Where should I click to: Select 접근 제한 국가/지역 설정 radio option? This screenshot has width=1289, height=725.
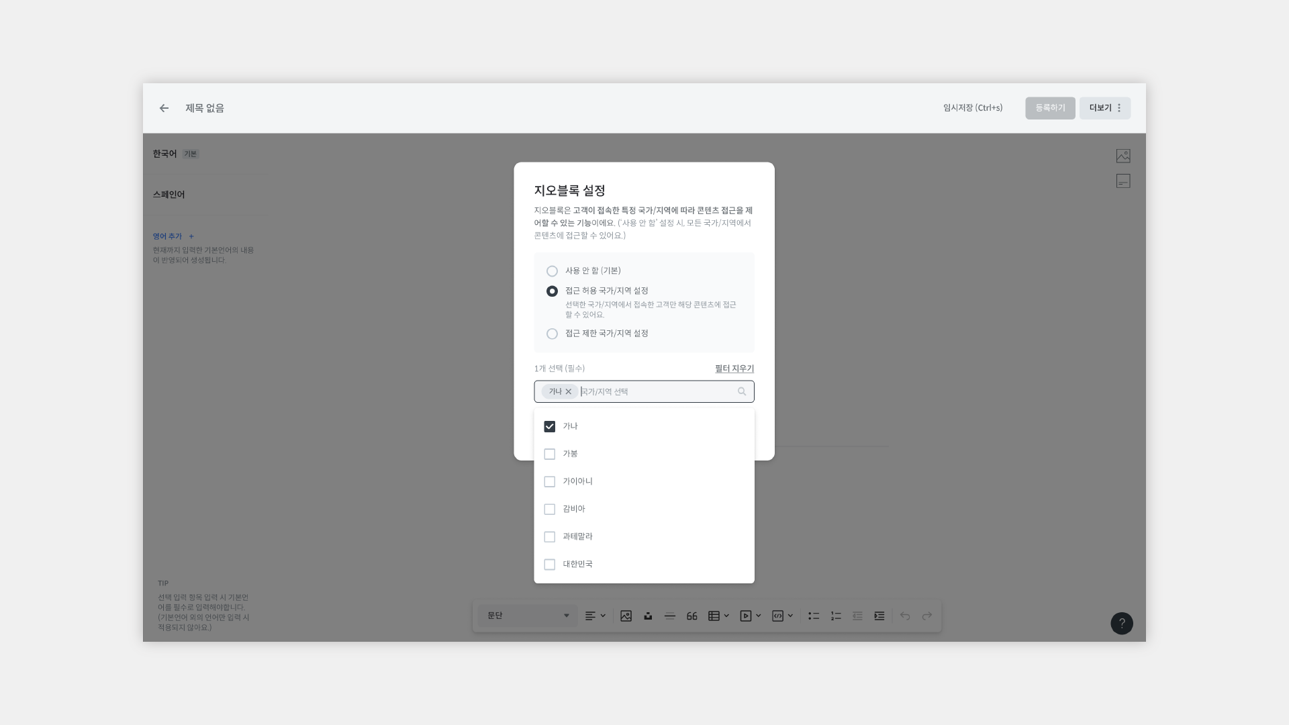coord(552,334)
